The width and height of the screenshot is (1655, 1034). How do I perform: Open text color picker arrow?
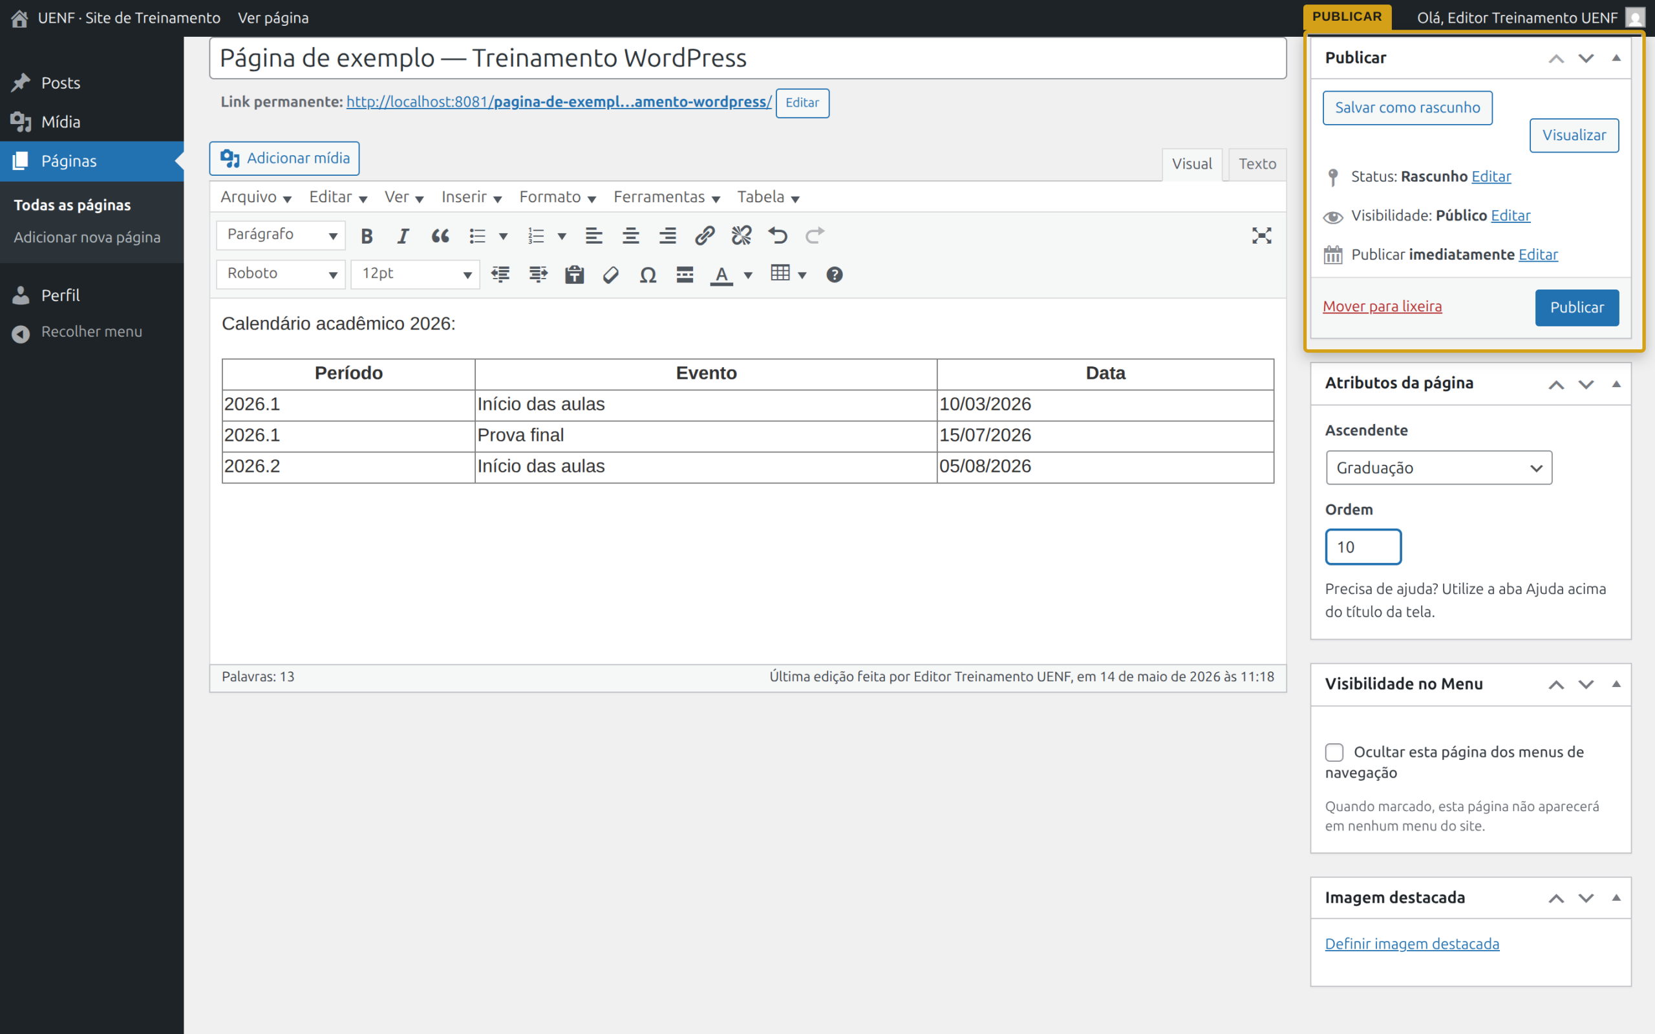point(748,275)
